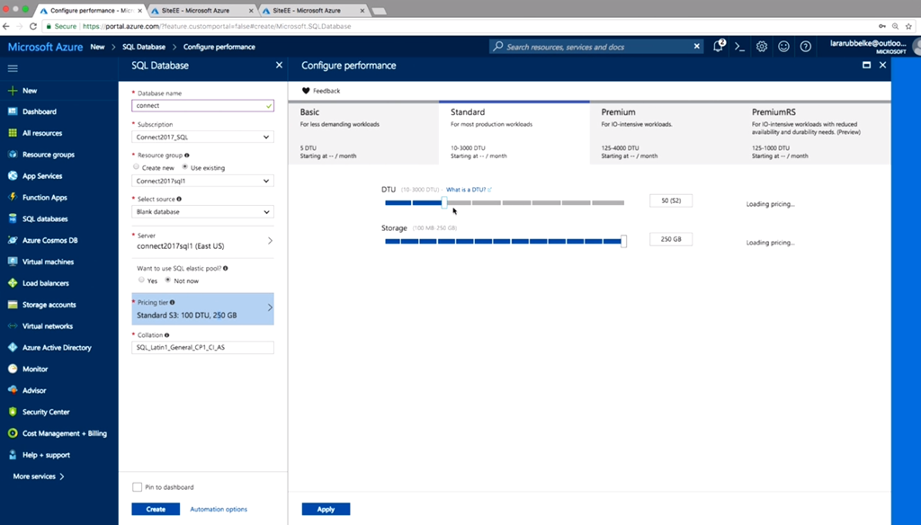Click the feedback smiley icon
Viewport: 921px width, 525px height.
(783, 47)
